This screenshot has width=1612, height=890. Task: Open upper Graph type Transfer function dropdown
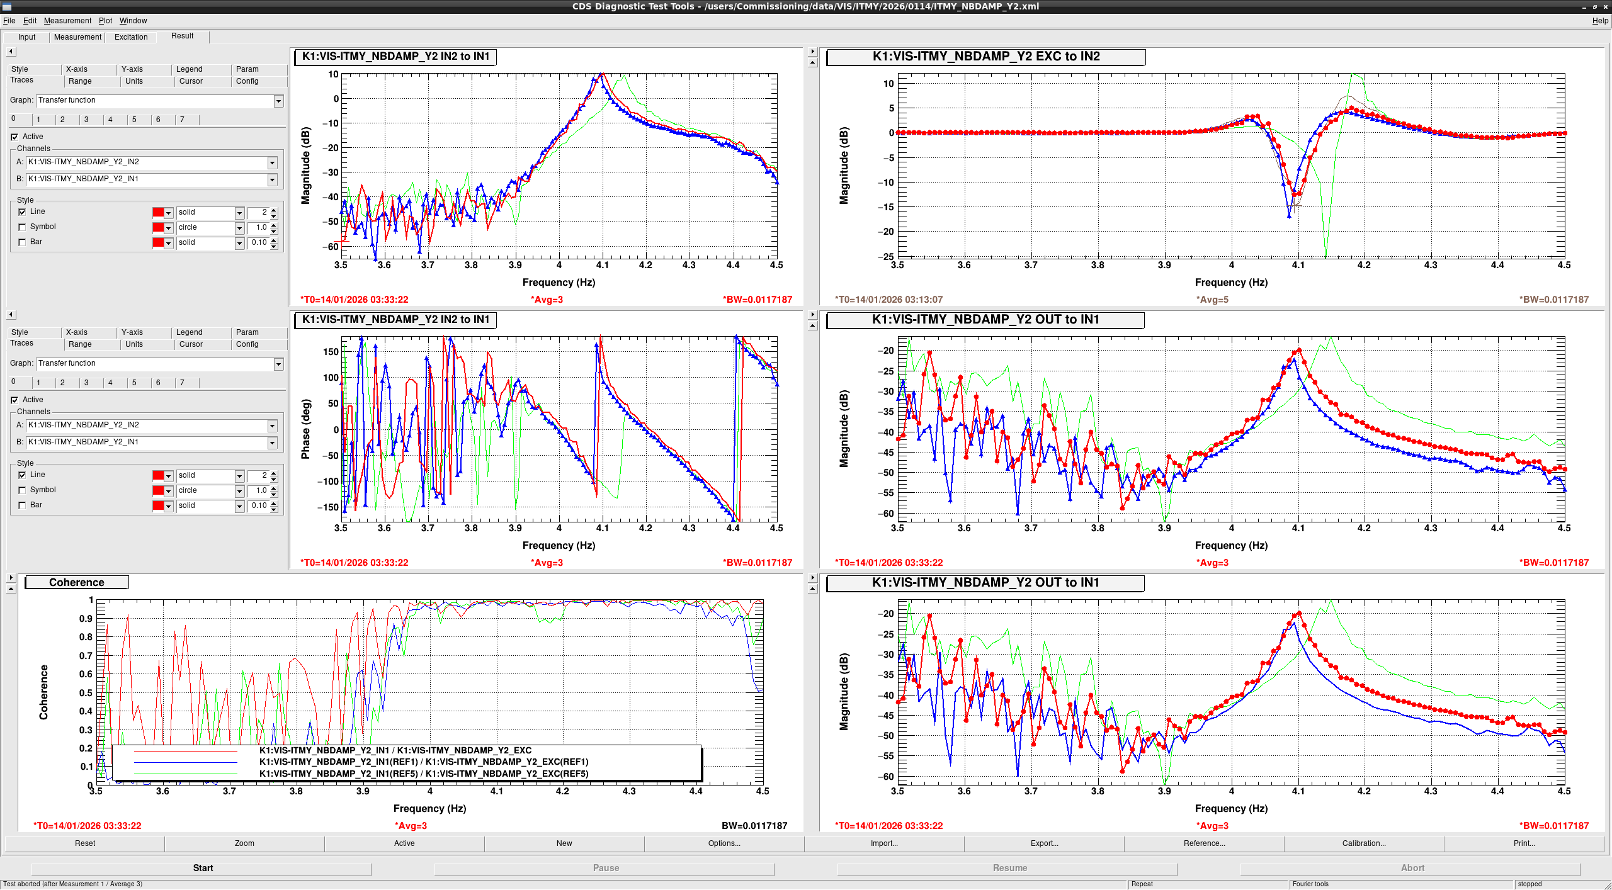(x=278, y=101)
